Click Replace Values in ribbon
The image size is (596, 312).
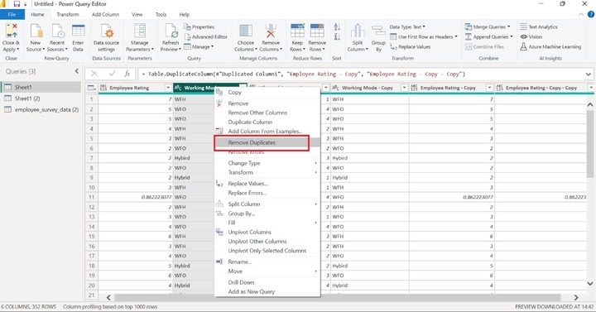click(x=411, y=46)
